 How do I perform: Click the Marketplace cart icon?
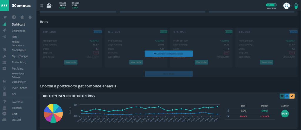pos(4,50)
